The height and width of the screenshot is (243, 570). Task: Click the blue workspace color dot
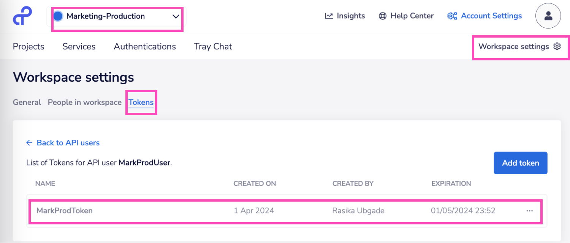click(x=58, y=16)
